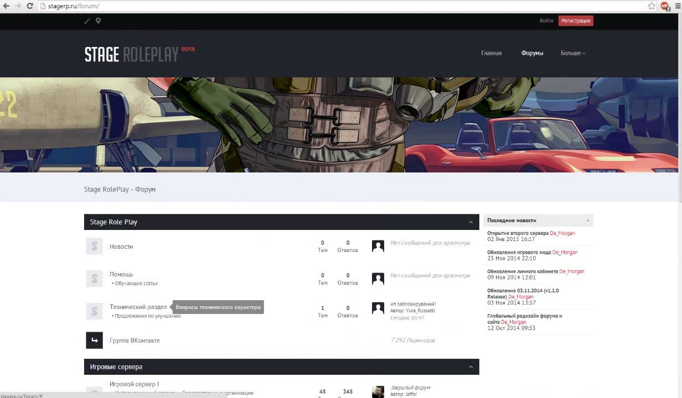Click the brush icon in top bar
682x398 pixels.
coord(87,21)
